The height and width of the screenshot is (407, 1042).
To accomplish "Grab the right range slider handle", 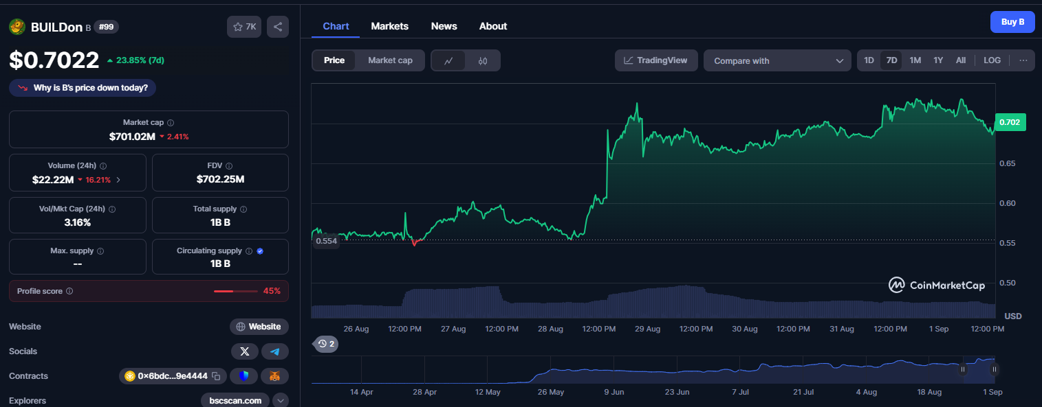I will 994,369.
